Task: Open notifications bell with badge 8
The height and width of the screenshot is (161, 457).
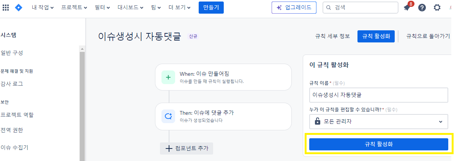Action: coord(407,7)
